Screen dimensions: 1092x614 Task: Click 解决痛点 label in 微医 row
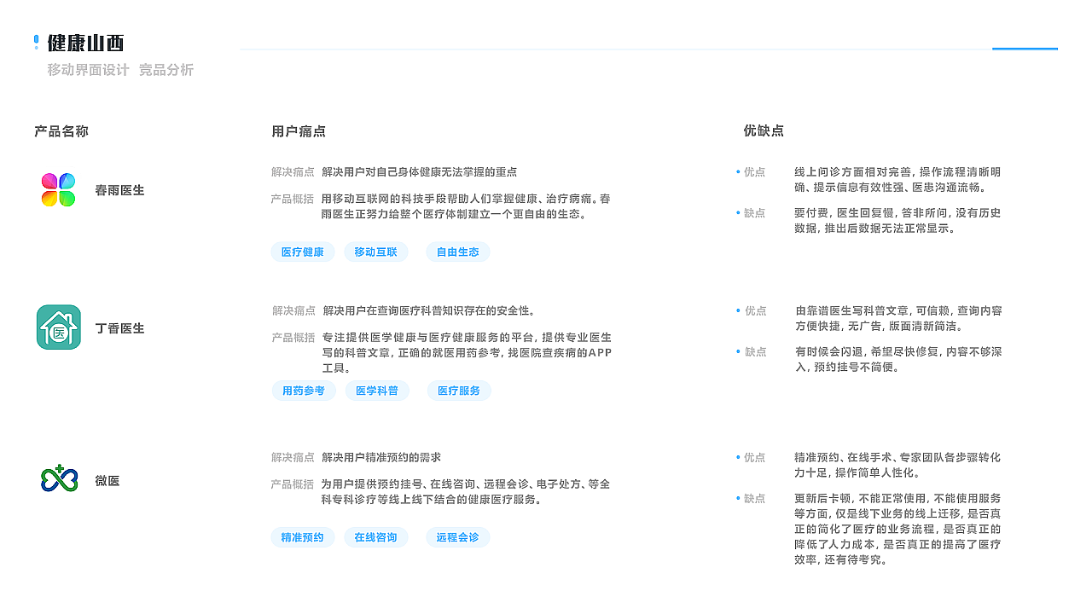(293, 457)
